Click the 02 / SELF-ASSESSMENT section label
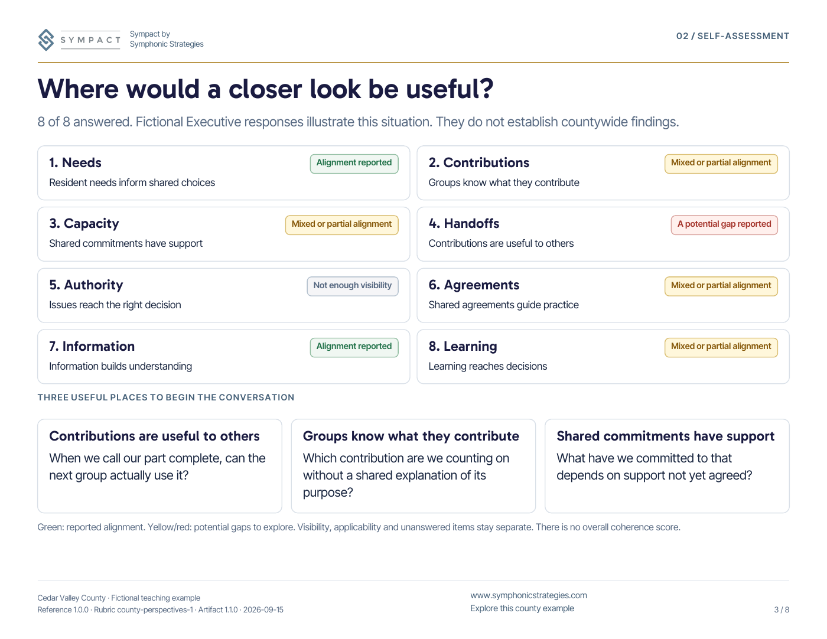 (x=732, y=36)
